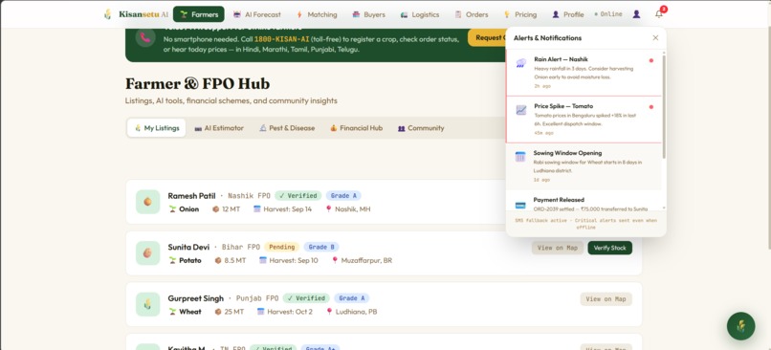Click the Rain Alert cloud icon
This screenshot has height=350, width=771.
click(x=520, y=63)
